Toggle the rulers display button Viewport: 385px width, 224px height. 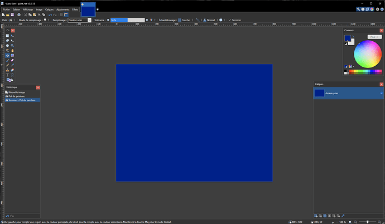[x=66, y=14]
